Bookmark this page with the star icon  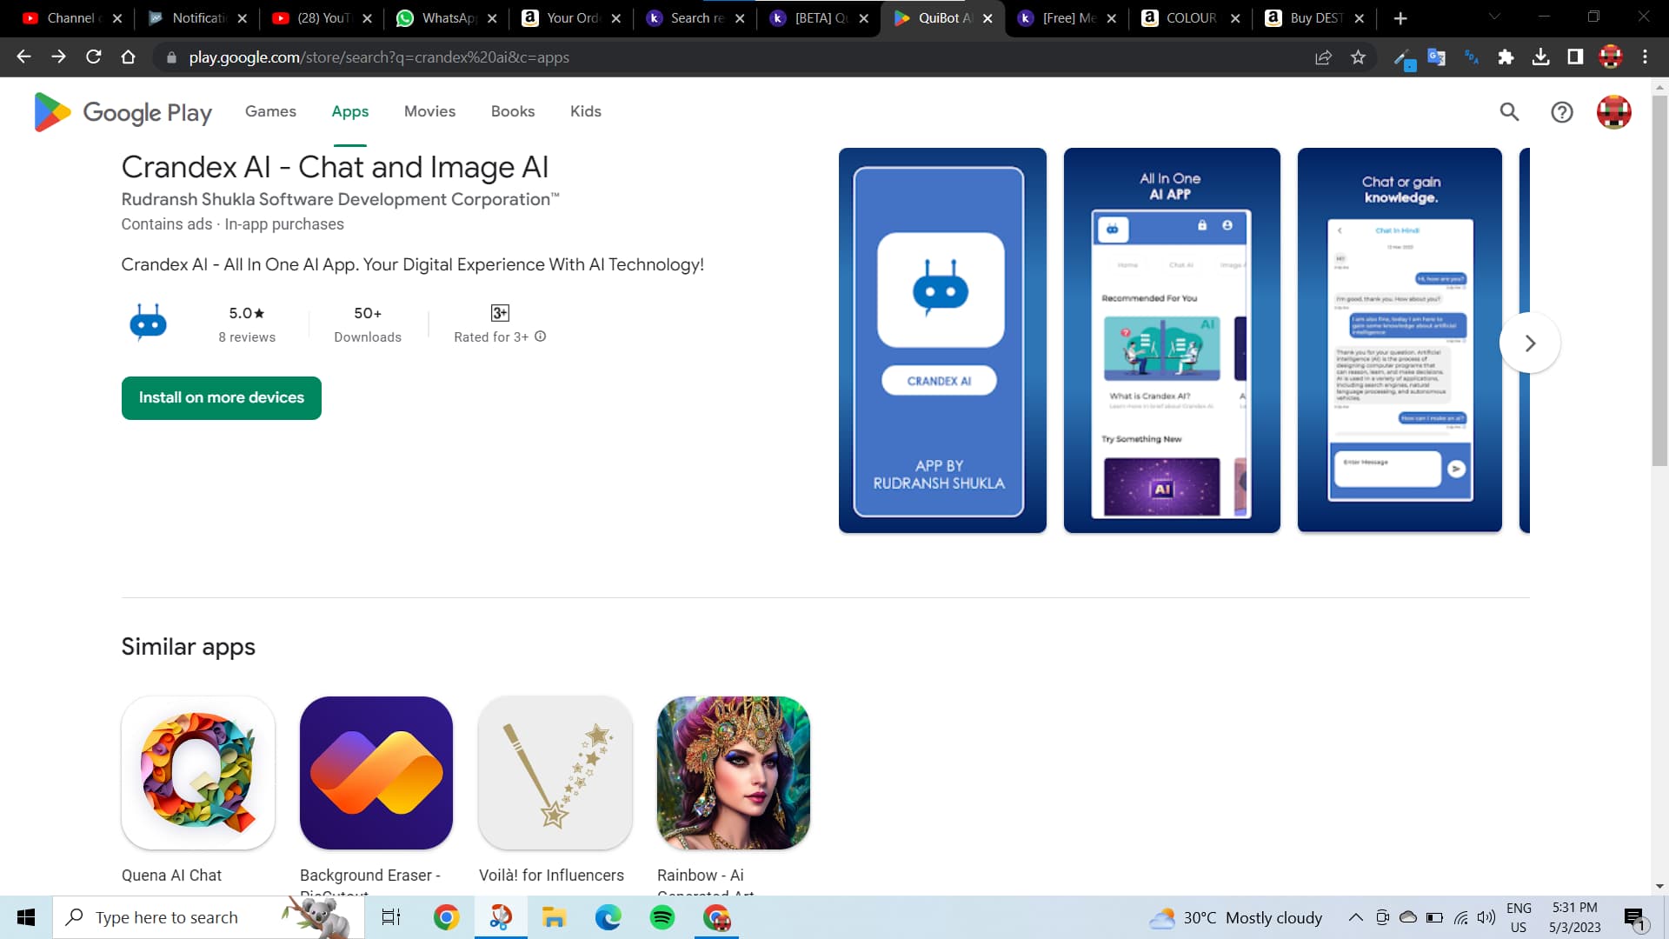click(x=1358, y=57)
